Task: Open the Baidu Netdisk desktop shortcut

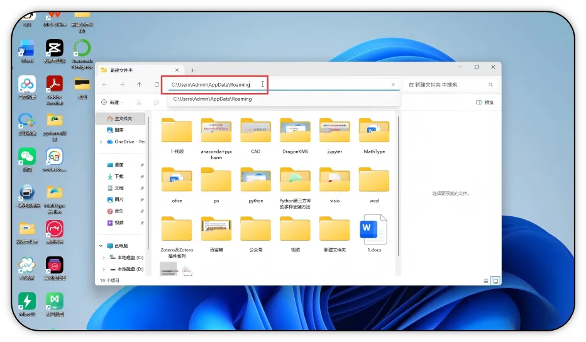Action: pos(27,87)
